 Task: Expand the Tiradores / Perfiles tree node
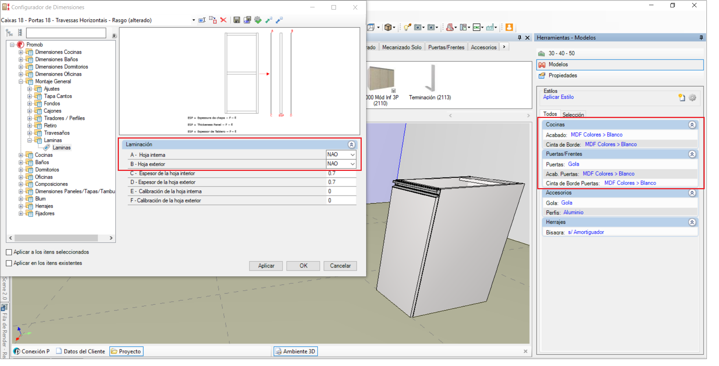(x=30, y=118)
